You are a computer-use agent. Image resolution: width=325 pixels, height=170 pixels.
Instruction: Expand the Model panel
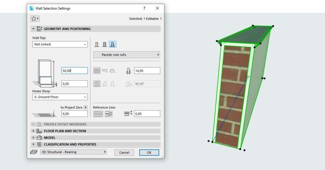[34, 138]
